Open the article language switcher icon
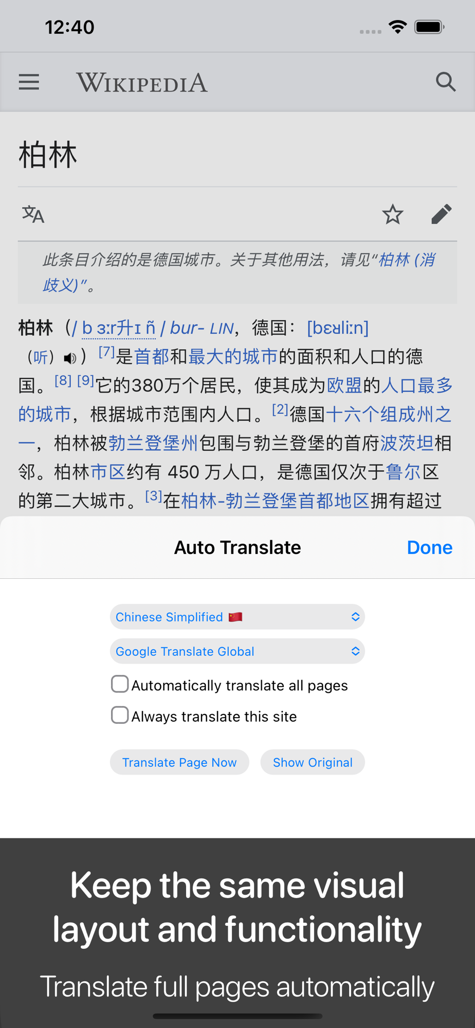This screenshot has width=475, height=1028. (x=33, y=214)
